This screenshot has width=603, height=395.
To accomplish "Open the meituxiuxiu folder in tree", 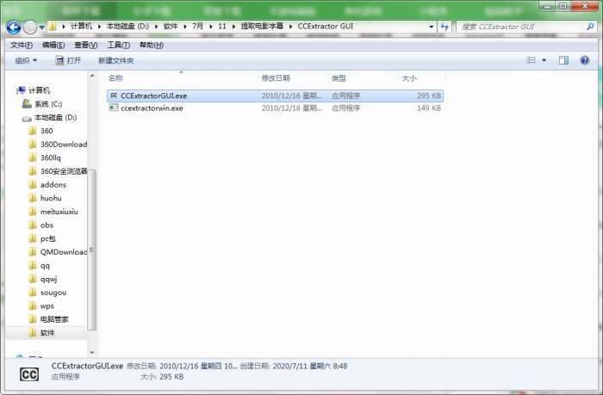I will pos(59,212).
